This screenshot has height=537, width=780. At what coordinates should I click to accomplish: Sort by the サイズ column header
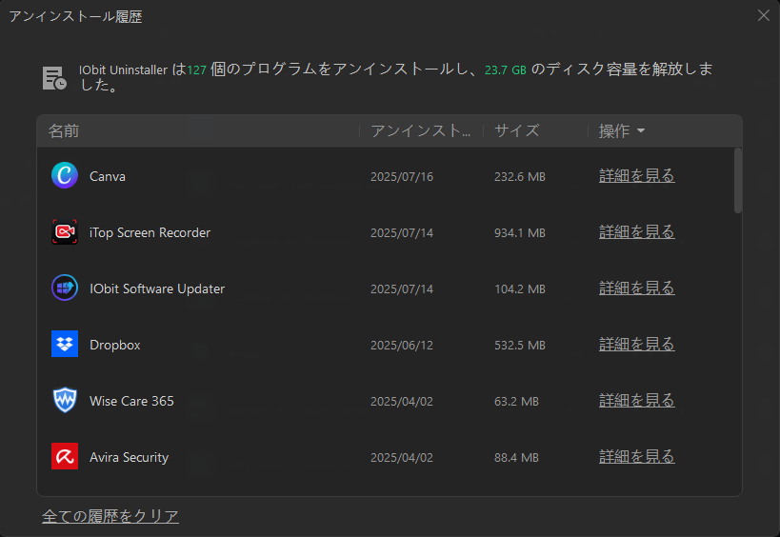[x=517, y=130]
